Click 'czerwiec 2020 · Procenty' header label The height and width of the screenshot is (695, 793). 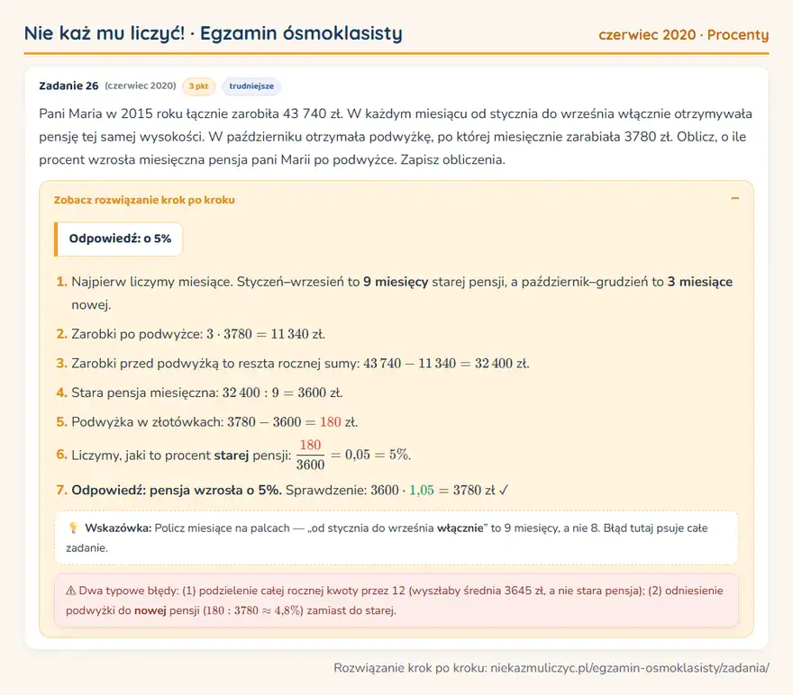pyautogui.click(x=683, y=34)
